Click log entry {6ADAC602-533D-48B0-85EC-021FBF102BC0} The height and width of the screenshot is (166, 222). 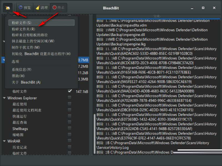tap(157, 51)
